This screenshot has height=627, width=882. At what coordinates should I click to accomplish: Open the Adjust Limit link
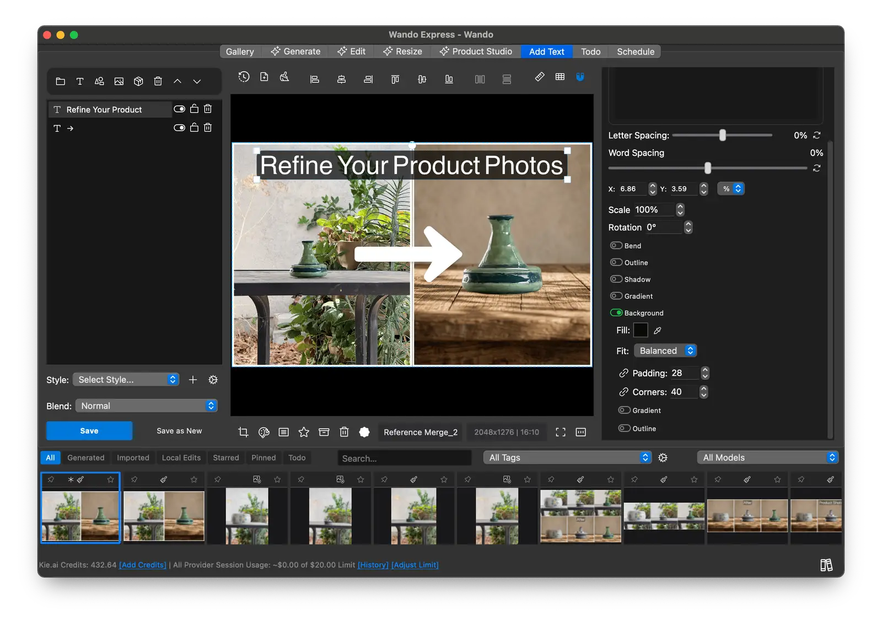415,565
